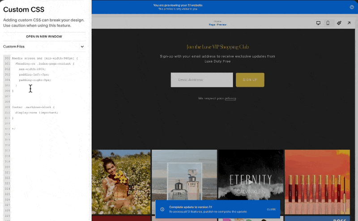Open site styles paintbrush icon
The width and height of the screenshot is (358, 221).
pyautogui.click(x=339, y=23)
